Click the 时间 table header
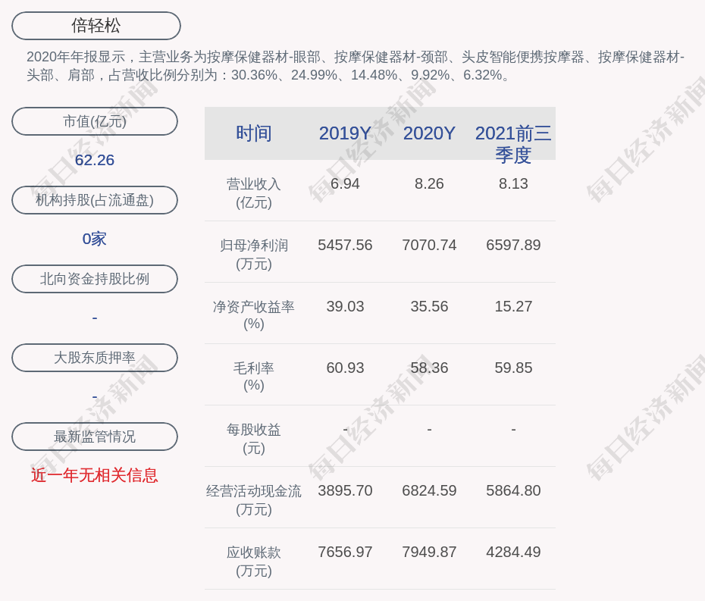705x601 pixels. (x=254, y=133)
